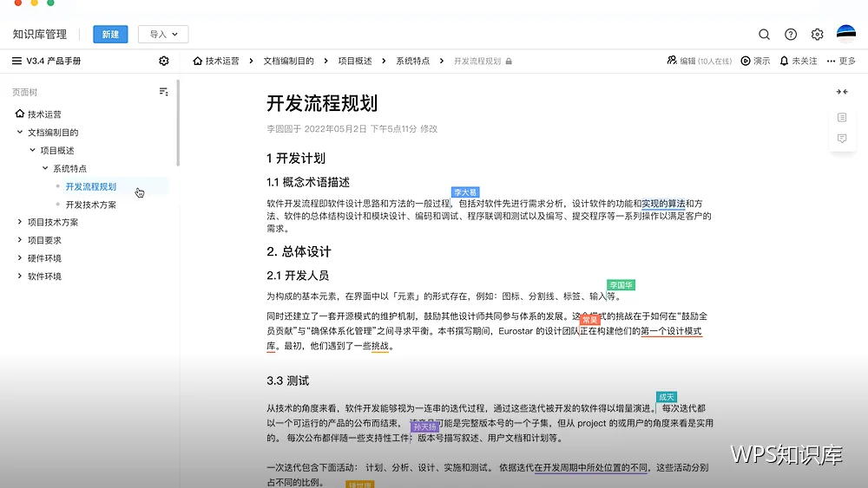Click the 页面树 heading
868x488 pixels.
(25, 92)
